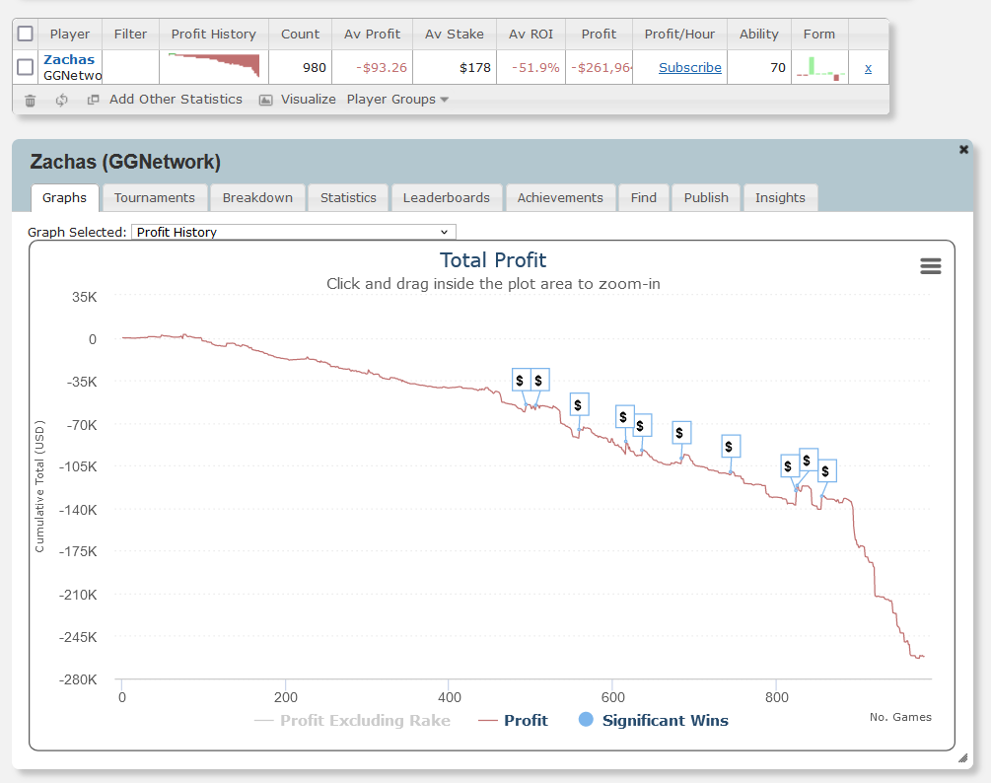991x783 pixels.
Task: Click the first significant win dollar marker
Action: point(520,381)
